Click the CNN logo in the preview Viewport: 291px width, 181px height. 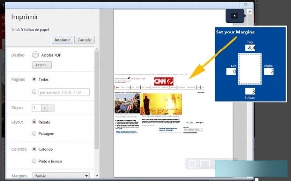click(164, 81)
